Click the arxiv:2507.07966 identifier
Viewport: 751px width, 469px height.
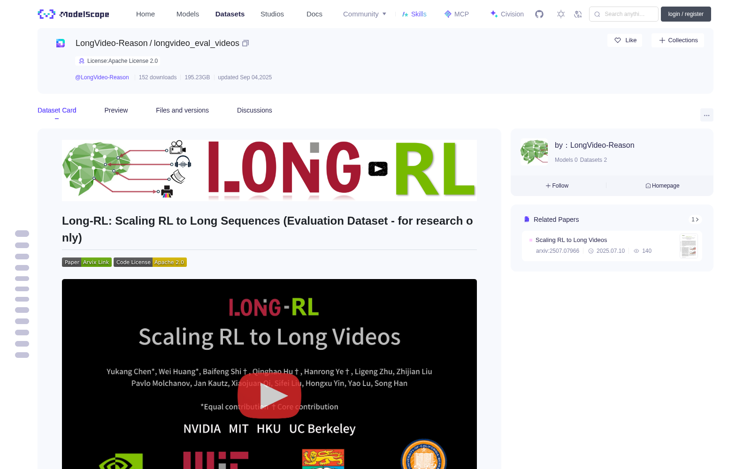click(x=558, y=251)
